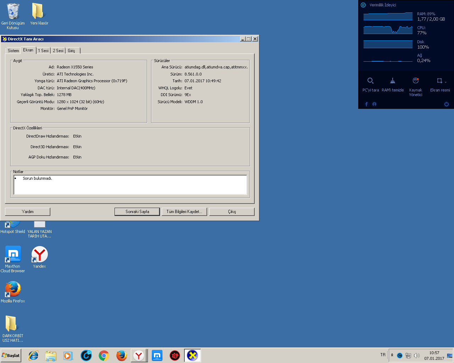454x363 pixels.
Task: Click the driver version '8.561.0.0'
Action: 193,74
